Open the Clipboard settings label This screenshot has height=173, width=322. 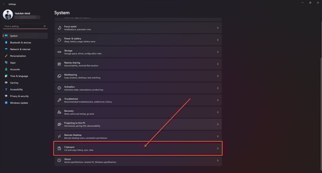(69, 147)
